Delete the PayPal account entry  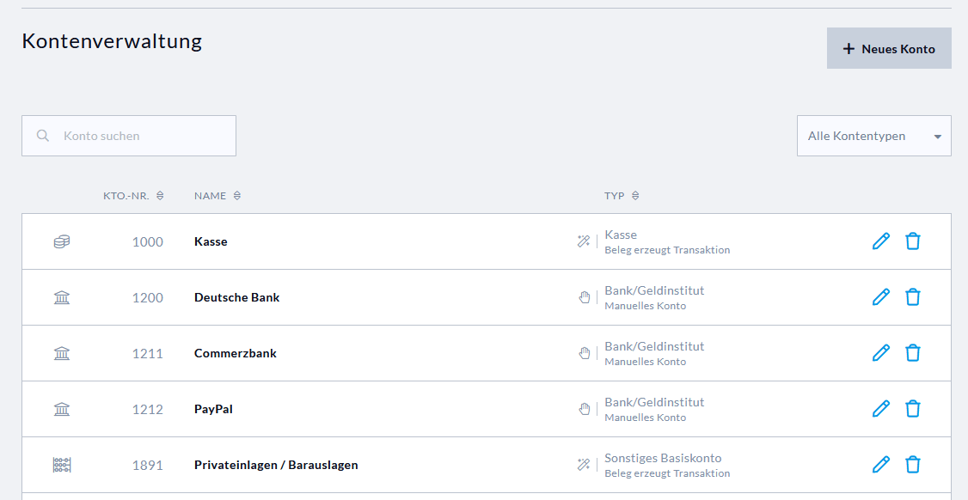[913, 409]
